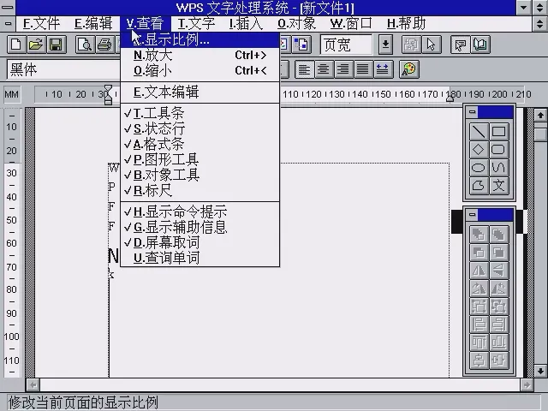This screenshot has width=548, height=411.
Task: Click the Printer icon
Action: point(104,45)
